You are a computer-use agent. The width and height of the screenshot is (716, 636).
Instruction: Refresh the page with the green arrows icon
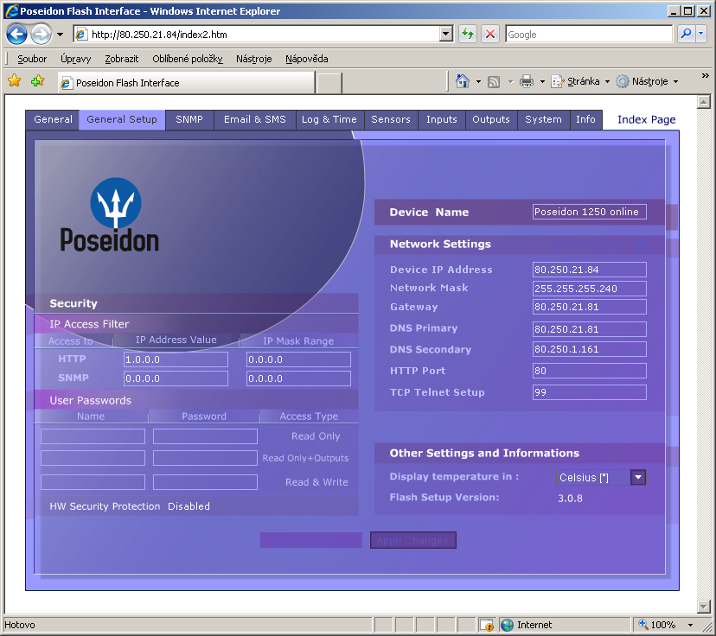pyautogui.click(x=468, y=35)
